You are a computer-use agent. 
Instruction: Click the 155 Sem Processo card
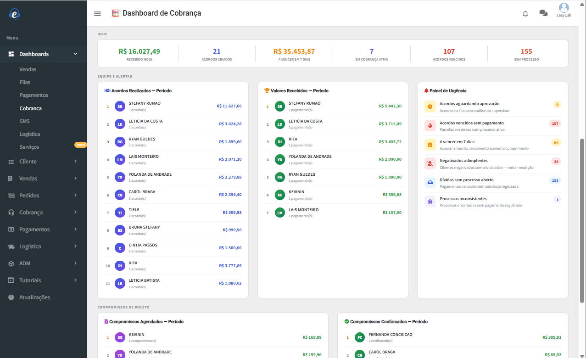tap(526, 54)
